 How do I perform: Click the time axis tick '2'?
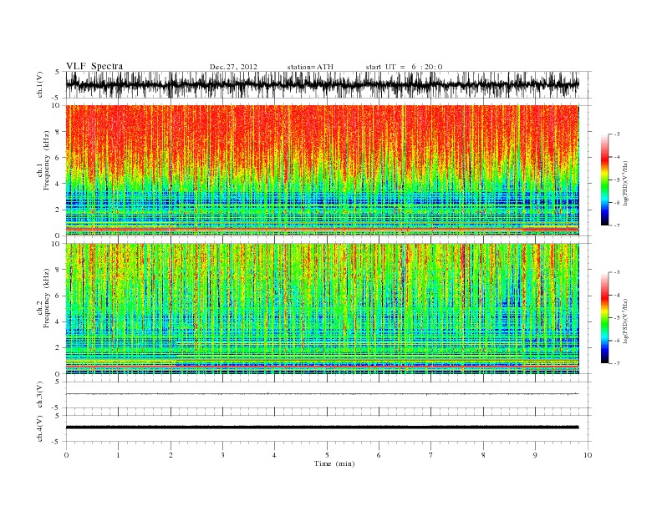coord(171,455)
